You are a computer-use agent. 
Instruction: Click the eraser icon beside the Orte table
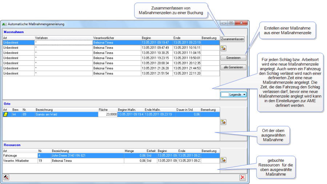223,122
